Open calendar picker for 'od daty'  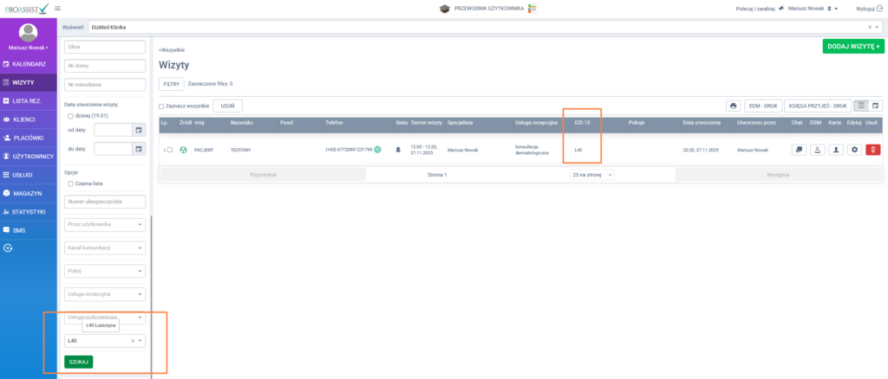[x=138, y=130]
